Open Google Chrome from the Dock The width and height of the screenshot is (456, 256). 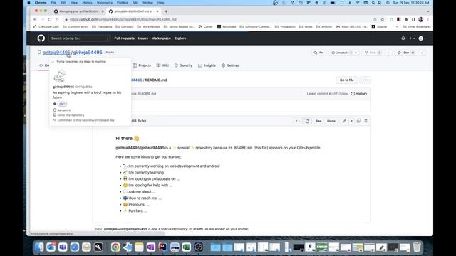(115, 247)
